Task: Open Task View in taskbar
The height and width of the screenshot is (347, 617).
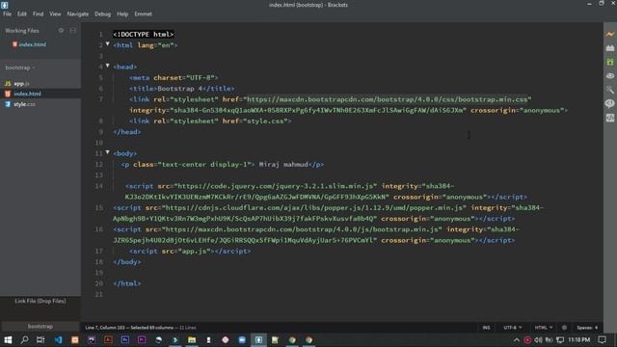Action: point(40,339)
